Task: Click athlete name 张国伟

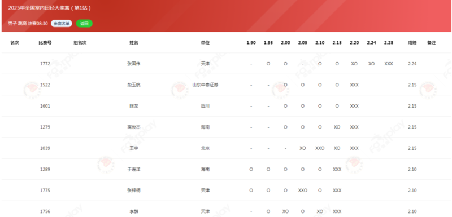Action: point(134,64)
